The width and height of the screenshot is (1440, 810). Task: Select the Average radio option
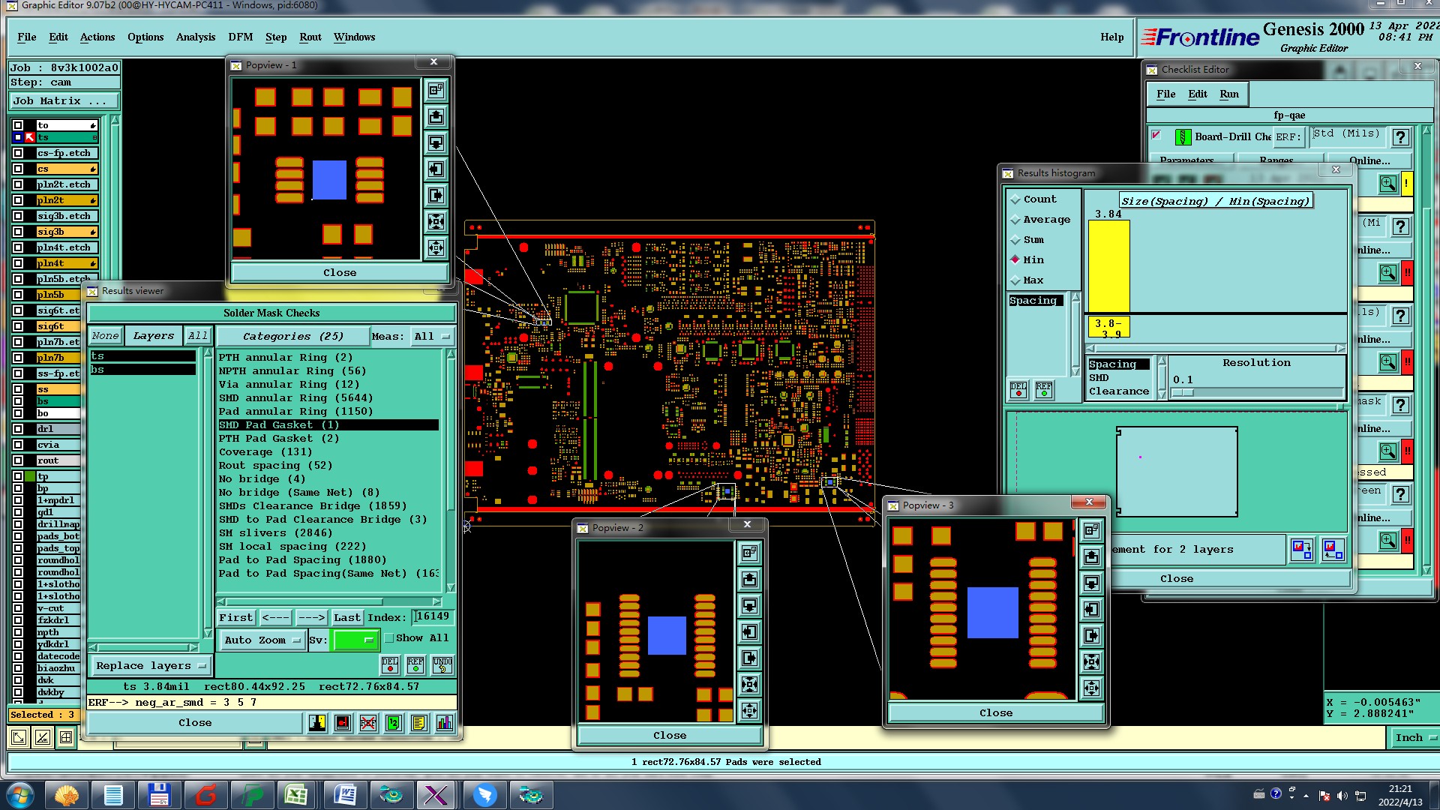(1015, 220)
